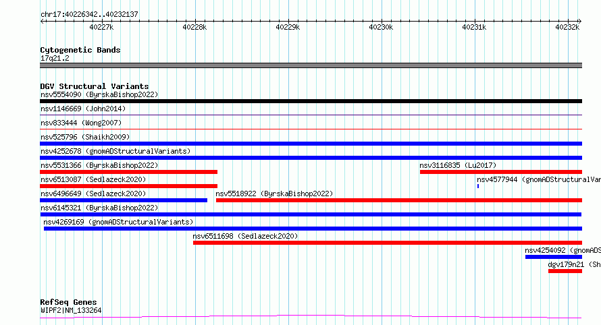This screenshot has height=325, width=601.
Task: Click the red bar under nsv5518922 (ByrskaBishop2022)
Action: pyautogui.click(x=399, y=200)
